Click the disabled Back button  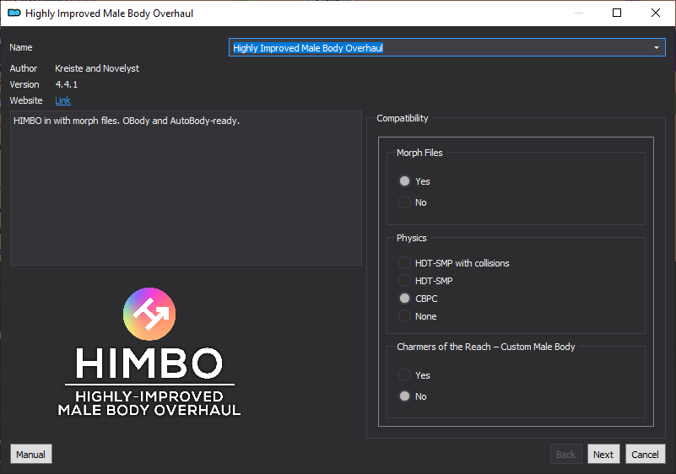[565, 454]
